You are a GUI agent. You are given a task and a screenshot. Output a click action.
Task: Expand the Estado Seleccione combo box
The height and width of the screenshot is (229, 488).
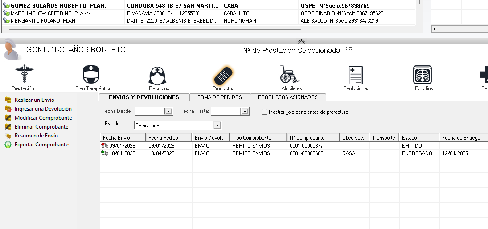[x=217, y=125]
